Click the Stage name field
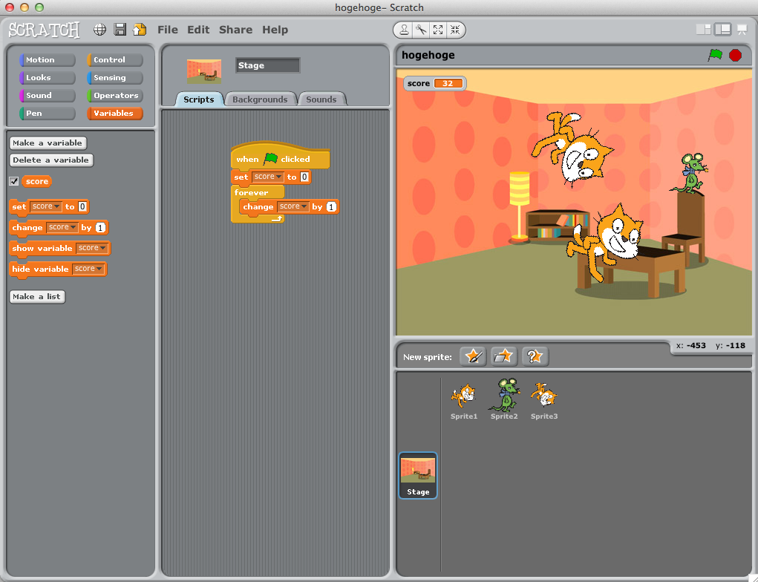The height and width of the screenshot is (582, 758). [268, 65]
